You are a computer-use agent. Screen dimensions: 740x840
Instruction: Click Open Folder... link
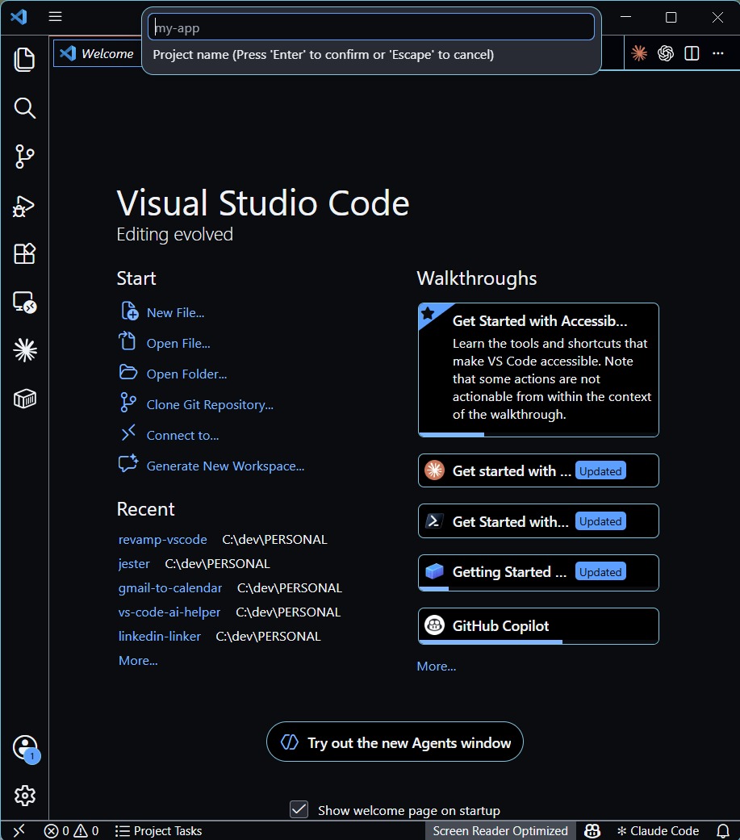coord(186,374)
